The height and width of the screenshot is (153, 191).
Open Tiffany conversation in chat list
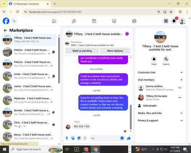29,40
